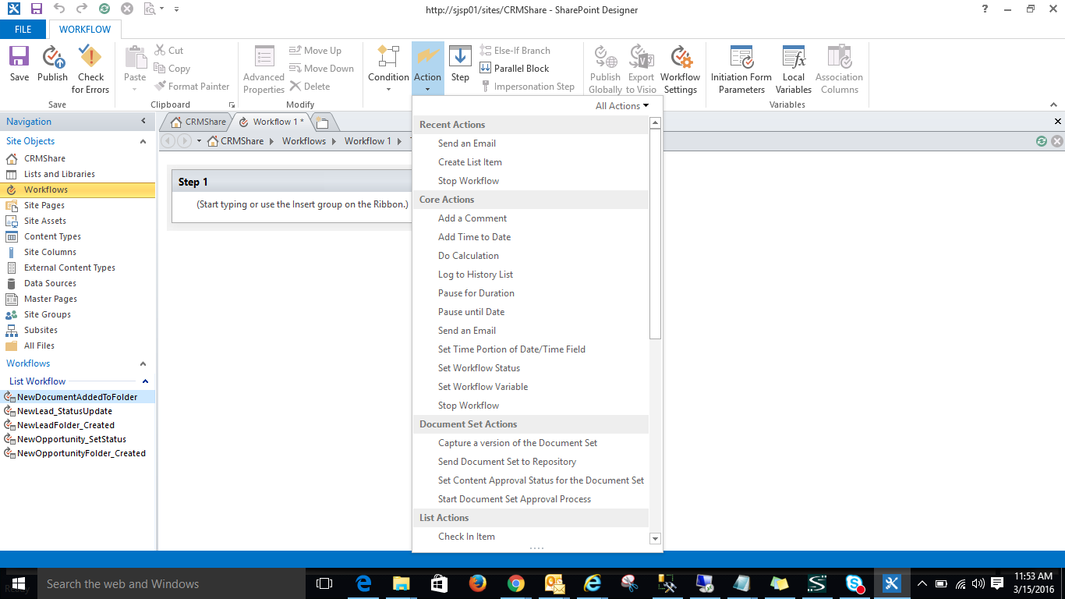1065x599 pixels.
Task: Open Advanced Properties in Modify group
Action: 264,69
